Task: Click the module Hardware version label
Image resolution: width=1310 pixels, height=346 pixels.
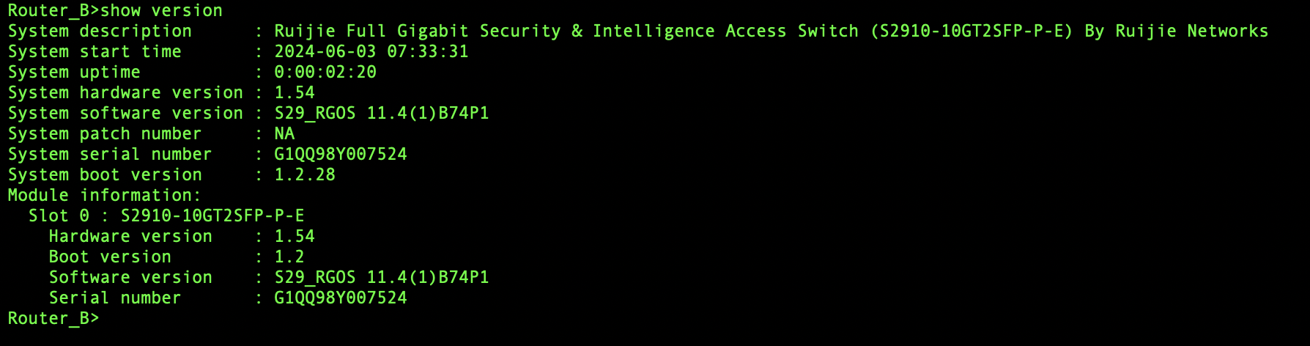Action: pyautogui.click(x=130, y=236)
